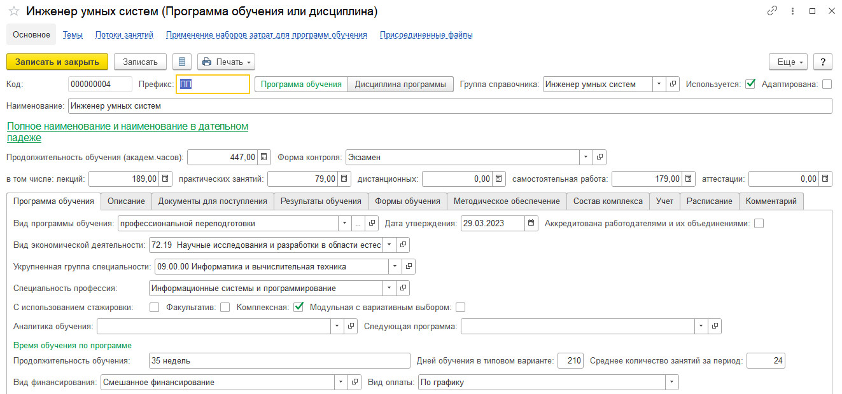Open vertical dots window menu

(x=792, y=11)
